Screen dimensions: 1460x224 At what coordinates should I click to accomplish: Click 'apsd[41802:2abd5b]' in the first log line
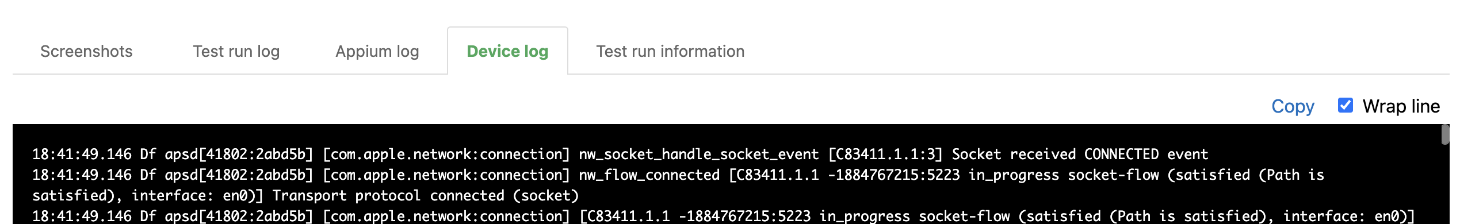click(x=239, y=154)
